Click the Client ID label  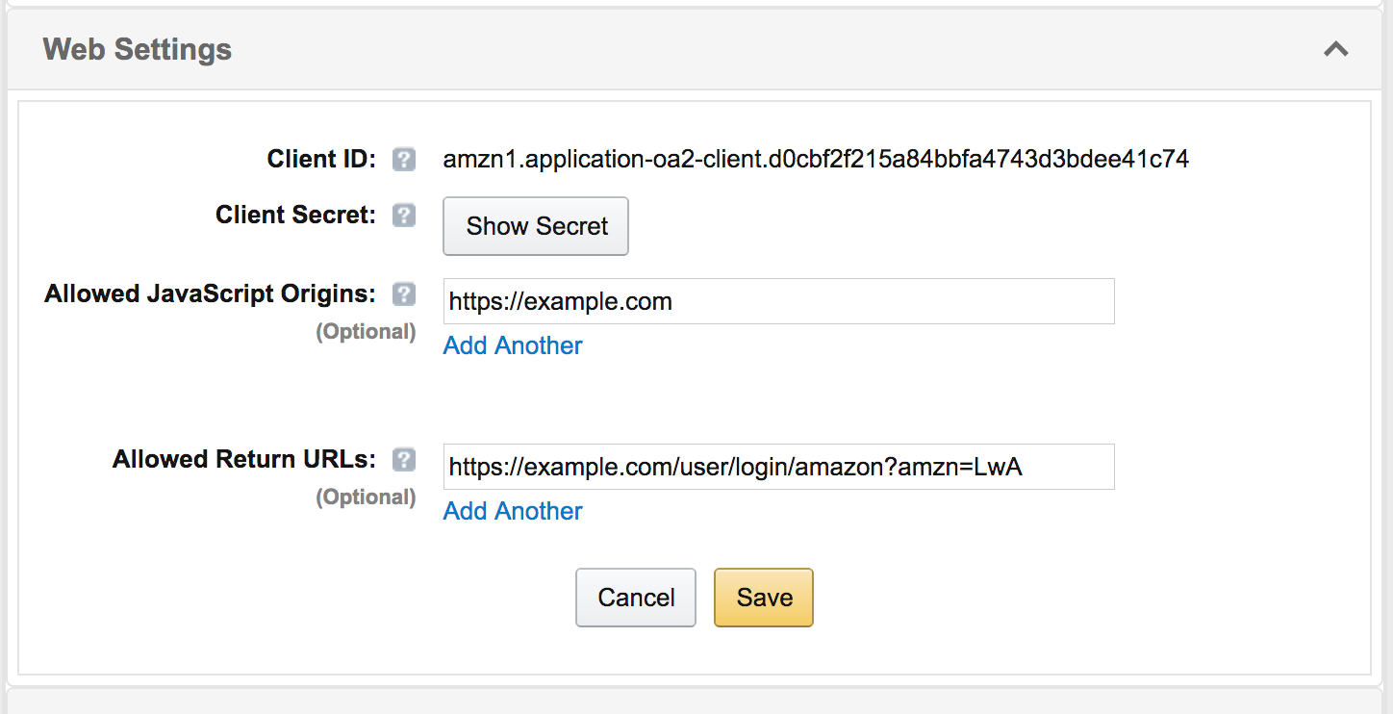(322, 159)
